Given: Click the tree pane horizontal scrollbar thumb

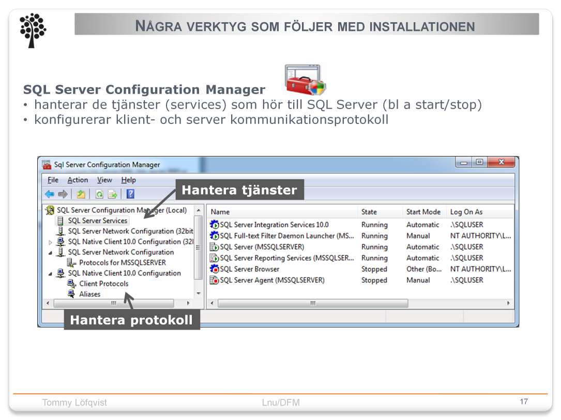Looking at the screenshot, I should pyautogui.click(x=114, y=303).
